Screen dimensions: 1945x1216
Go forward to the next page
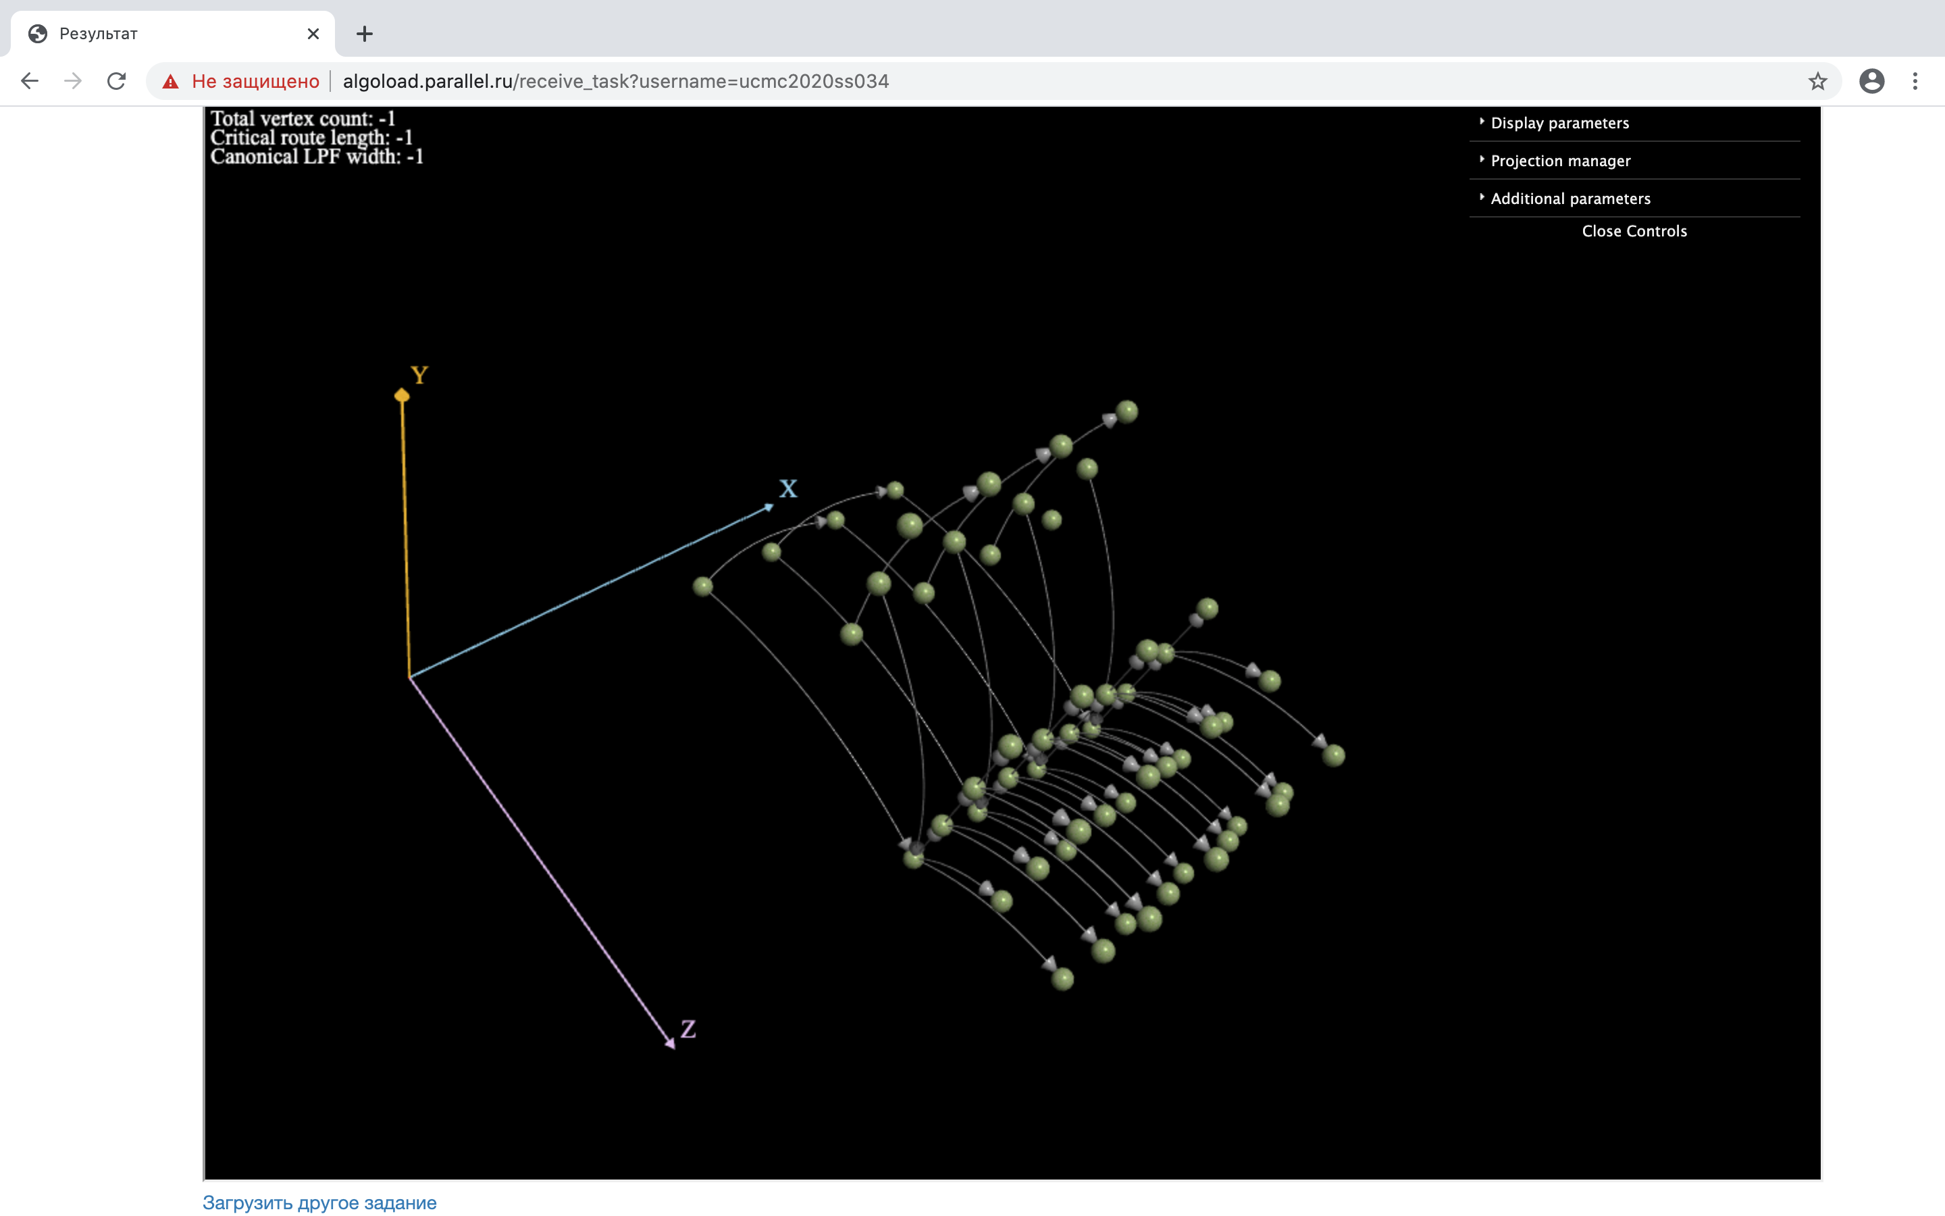(x=73, y=81)
